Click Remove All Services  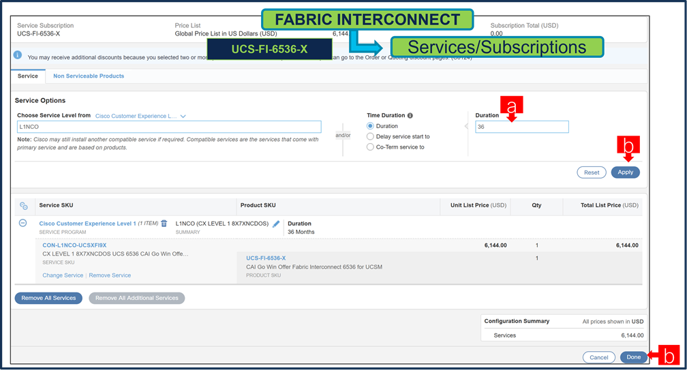point(48,298)
